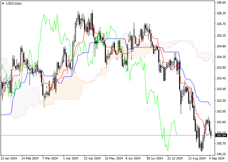Click the 23 Jan 2024 date label
Screen dimensions: 228x162
(x=9, y=158)
